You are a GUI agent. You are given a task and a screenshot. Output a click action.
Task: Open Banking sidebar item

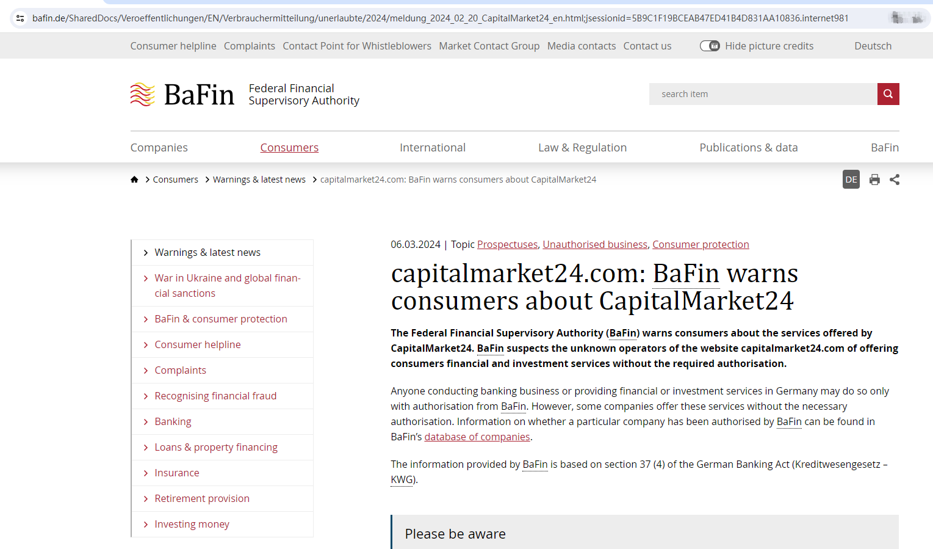click(173, 421)
